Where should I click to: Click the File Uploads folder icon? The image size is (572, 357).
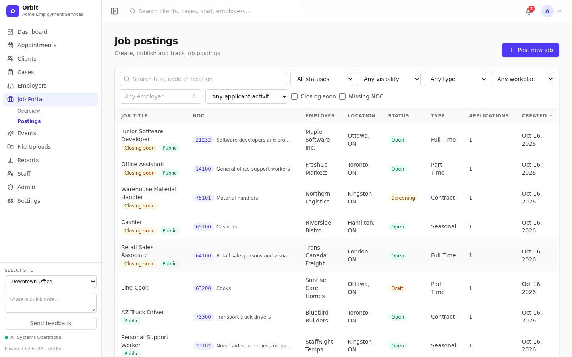coord(10,147)
